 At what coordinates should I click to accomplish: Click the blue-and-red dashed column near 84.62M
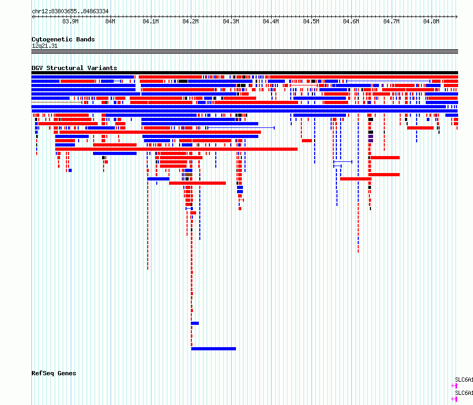click(x=358, y=184)
